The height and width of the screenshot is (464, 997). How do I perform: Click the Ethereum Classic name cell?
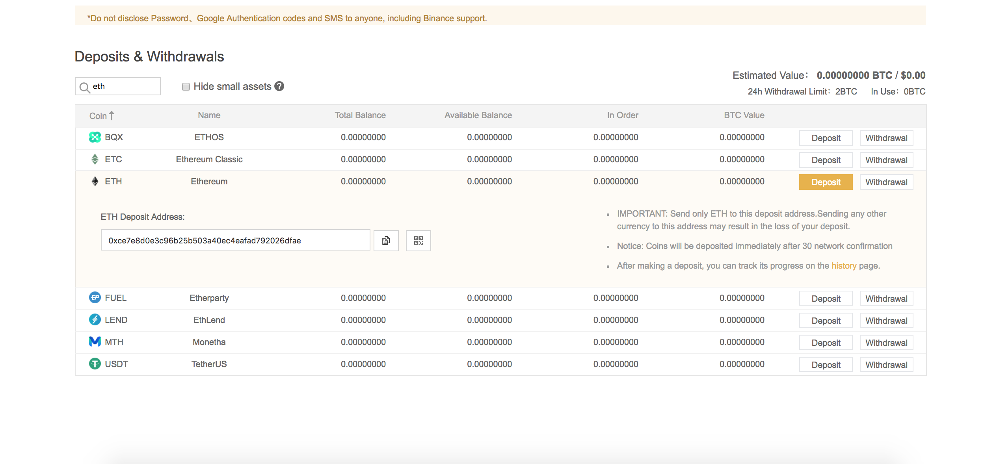pyautogui.click(x=209, y=159)
